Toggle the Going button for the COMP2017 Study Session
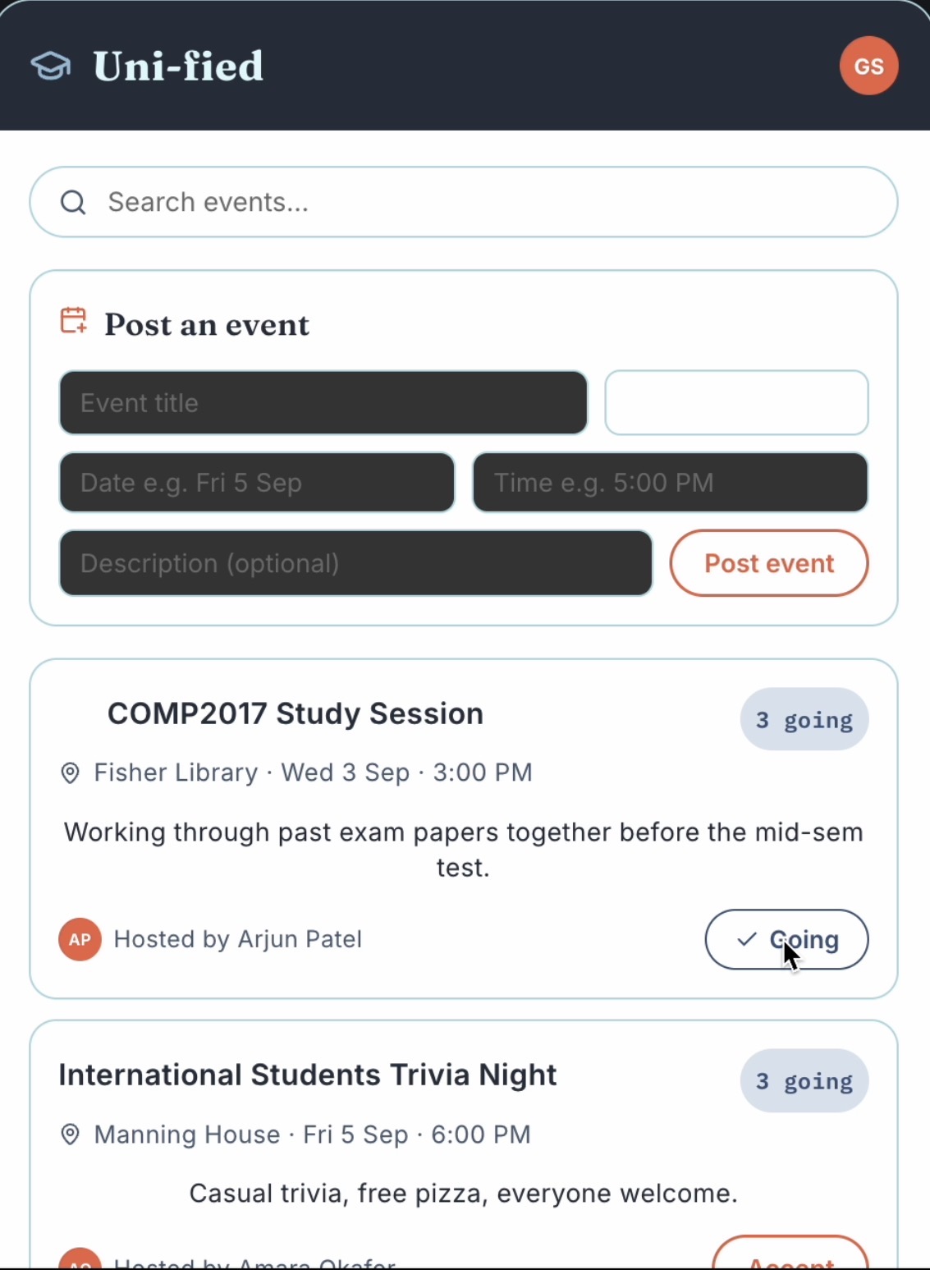The height and width of the screenshot is (1270, 930). point(786,939)
